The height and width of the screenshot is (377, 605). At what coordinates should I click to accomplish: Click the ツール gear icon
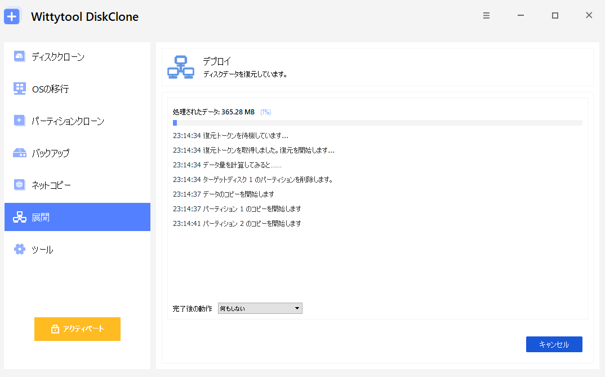(x=19, y=249)
